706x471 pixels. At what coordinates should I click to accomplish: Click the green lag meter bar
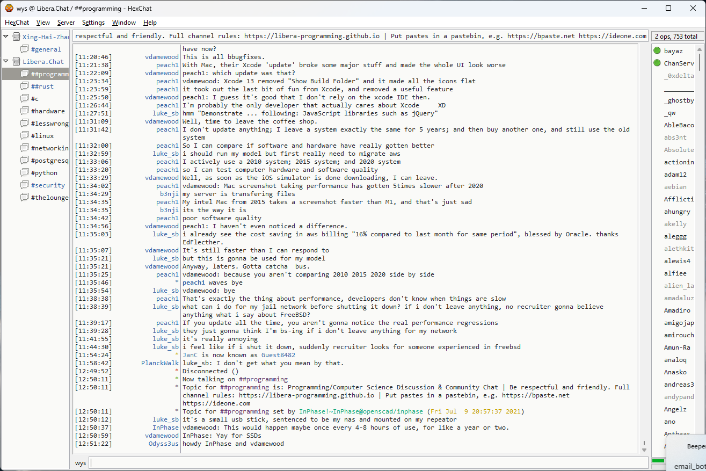click(658, 461)
